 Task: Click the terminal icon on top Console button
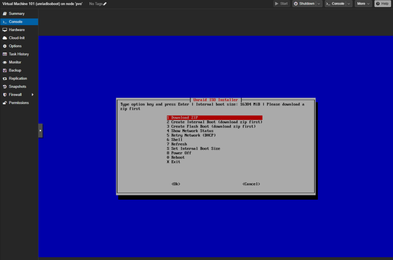[328, 4]
